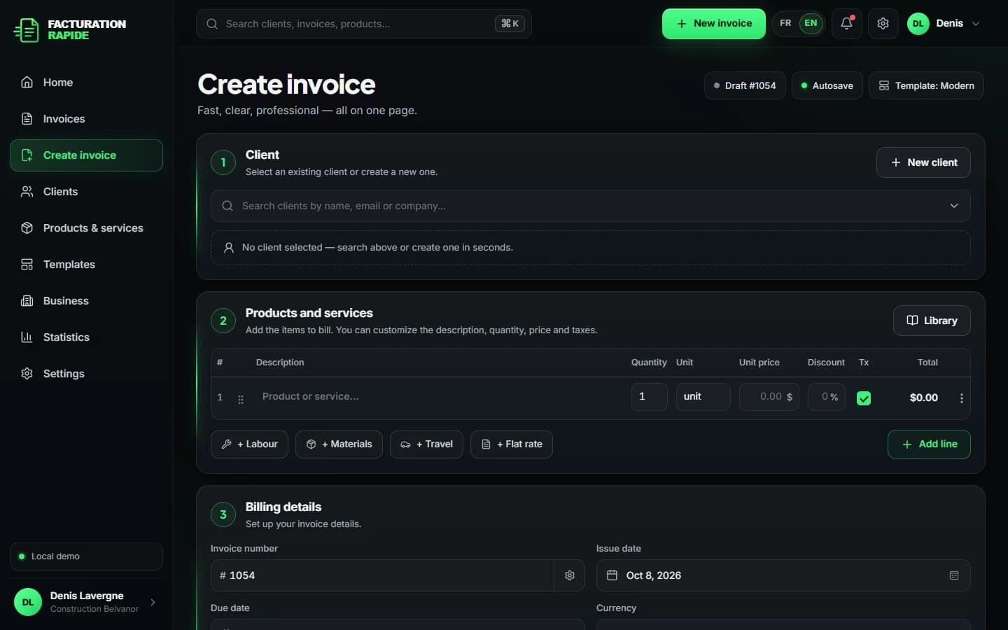Viewport: 1008px width, 630px height.
Task: Open Templates in the sidebar
Action: tap(86, 265)
